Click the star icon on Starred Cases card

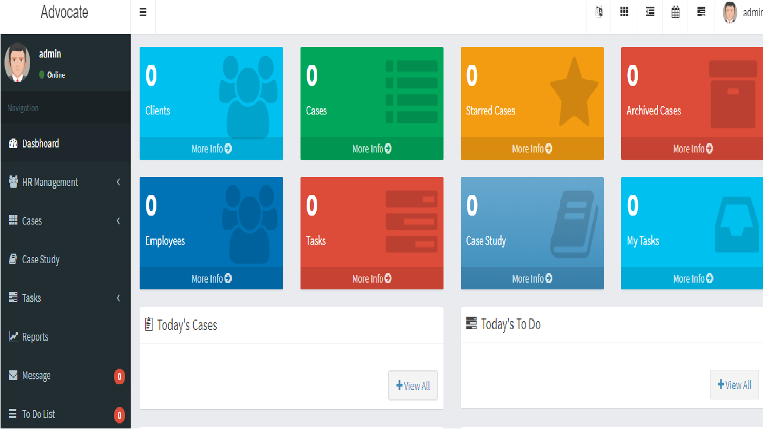point(574,93)
